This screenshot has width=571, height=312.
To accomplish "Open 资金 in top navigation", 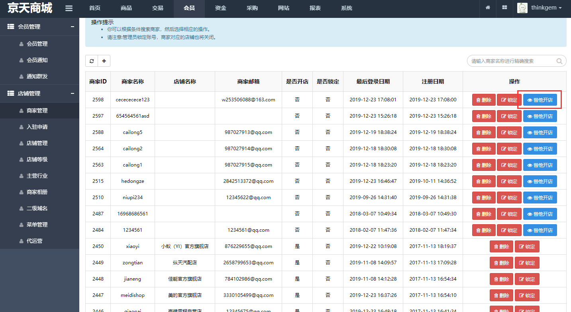I will [x=220, y=8].
